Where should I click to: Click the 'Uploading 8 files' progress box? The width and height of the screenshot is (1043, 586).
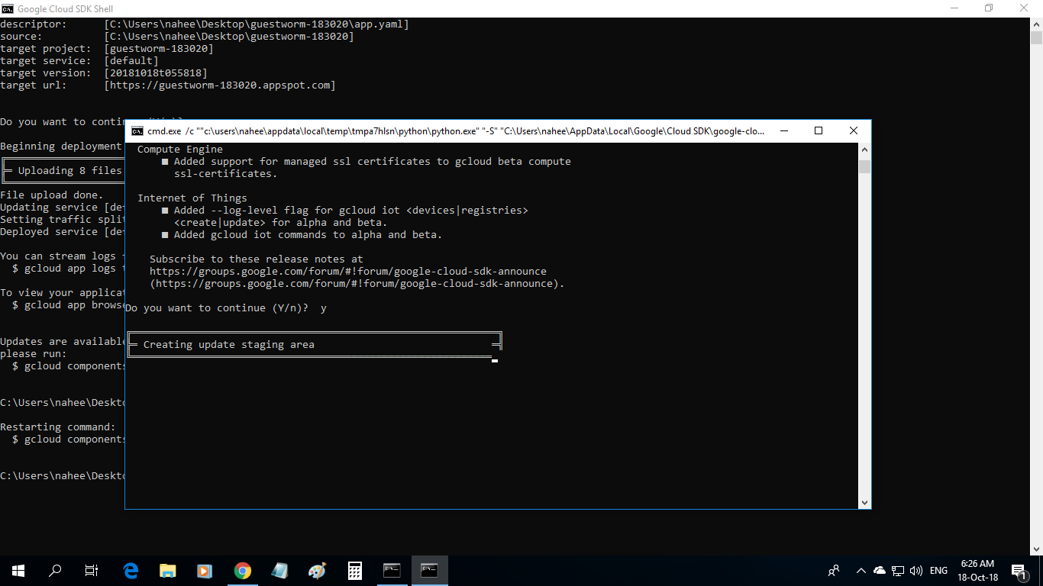click(x=63, y=171)
